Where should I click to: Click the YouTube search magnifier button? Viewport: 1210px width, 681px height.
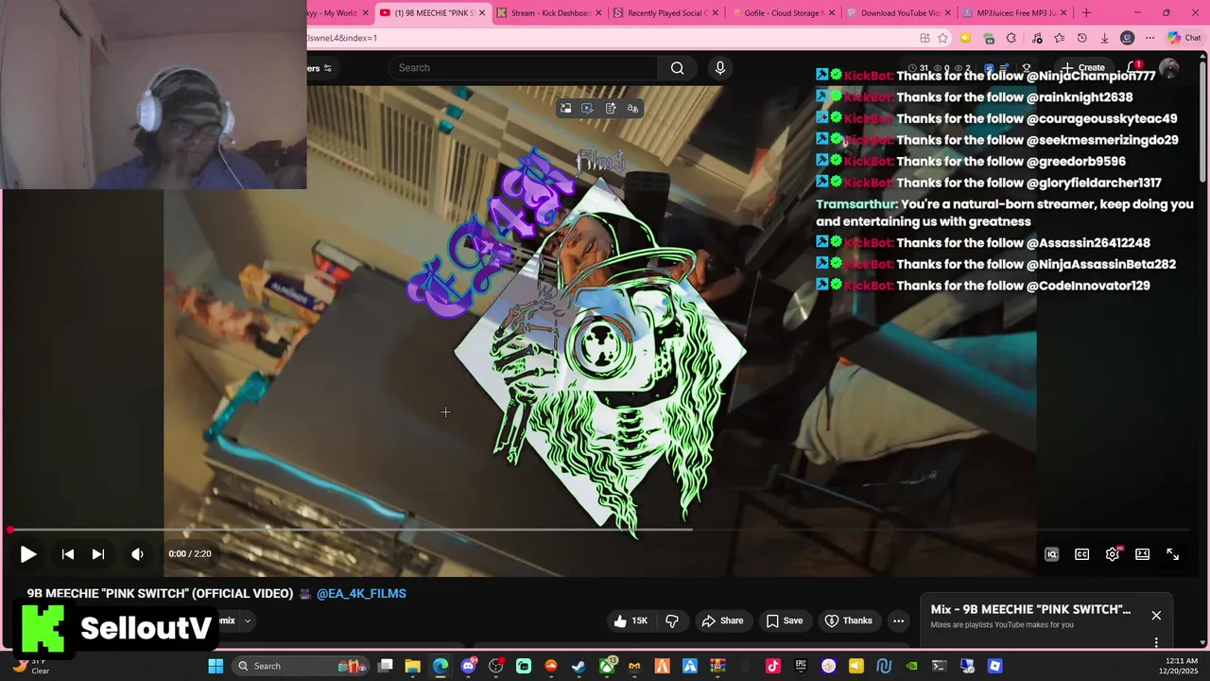tap(677, 68)
